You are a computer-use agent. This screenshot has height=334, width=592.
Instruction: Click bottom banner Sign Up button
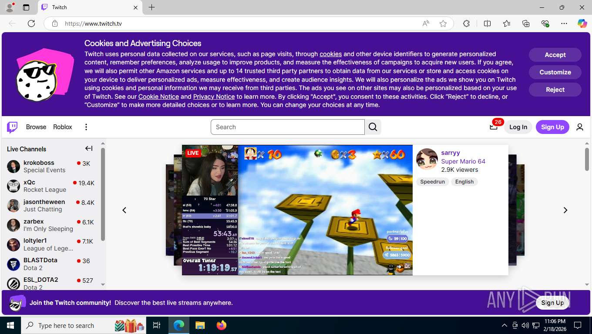(552, 303)
